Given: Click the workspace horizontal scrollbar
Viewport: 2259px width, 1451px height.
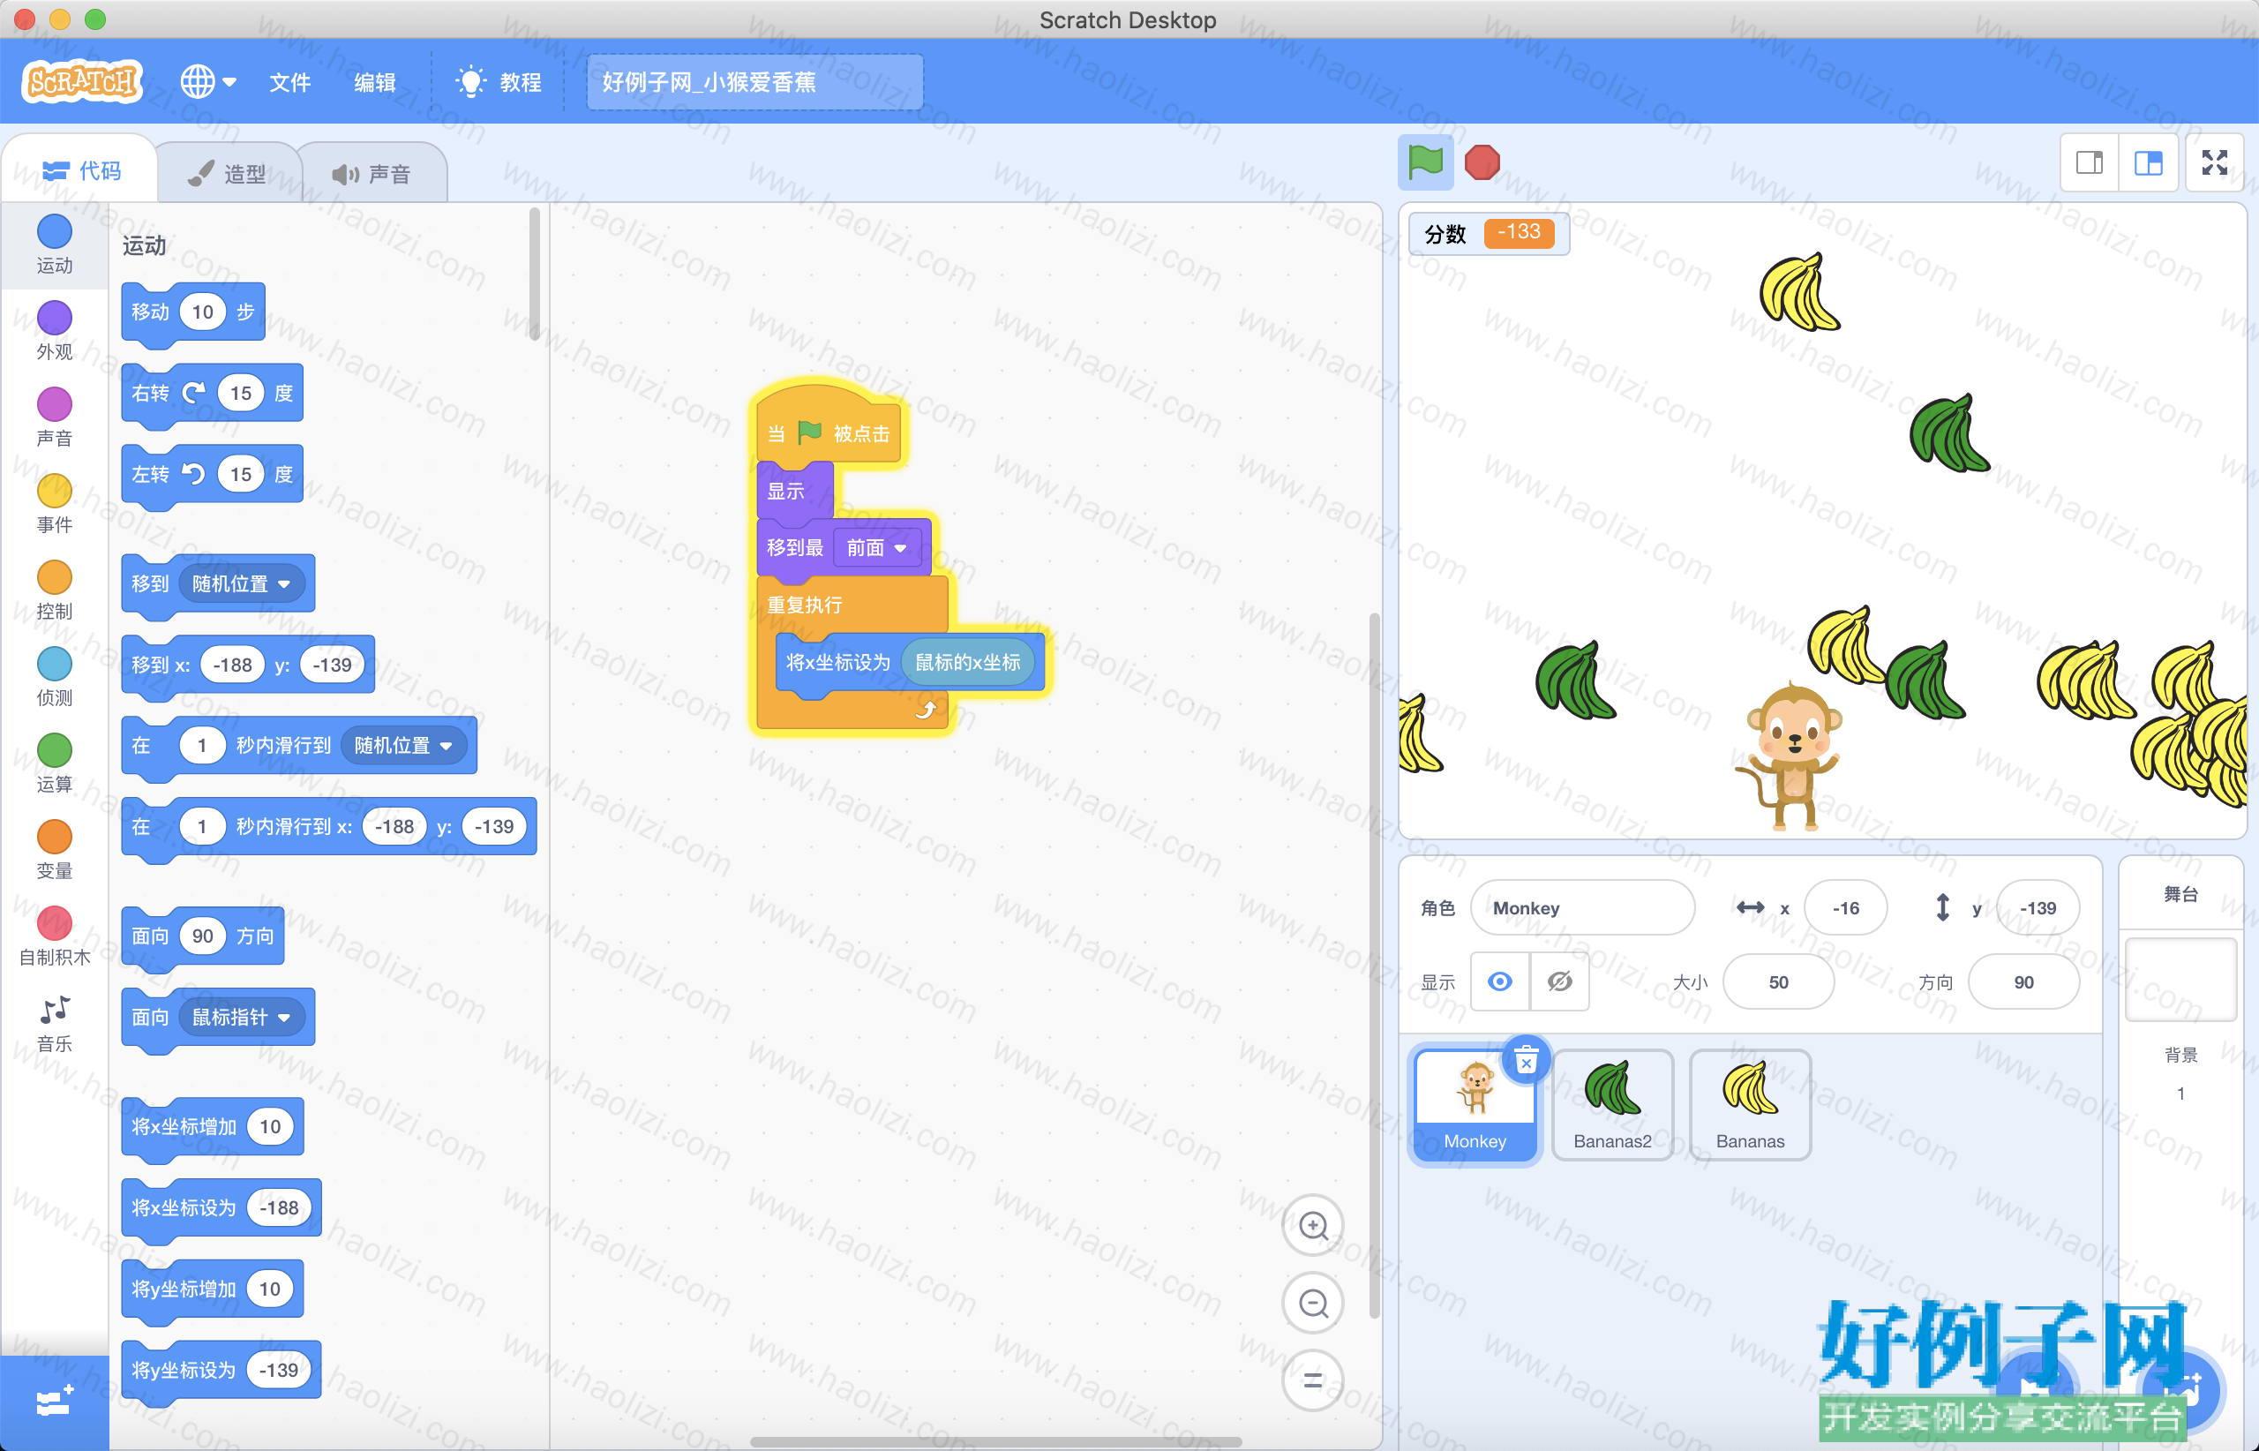Looking at the screenshot, I should point(995,1441).
